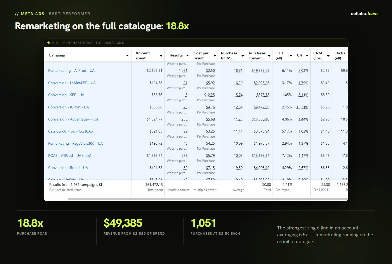Click the horizontal scrollbar under the table

208,199
